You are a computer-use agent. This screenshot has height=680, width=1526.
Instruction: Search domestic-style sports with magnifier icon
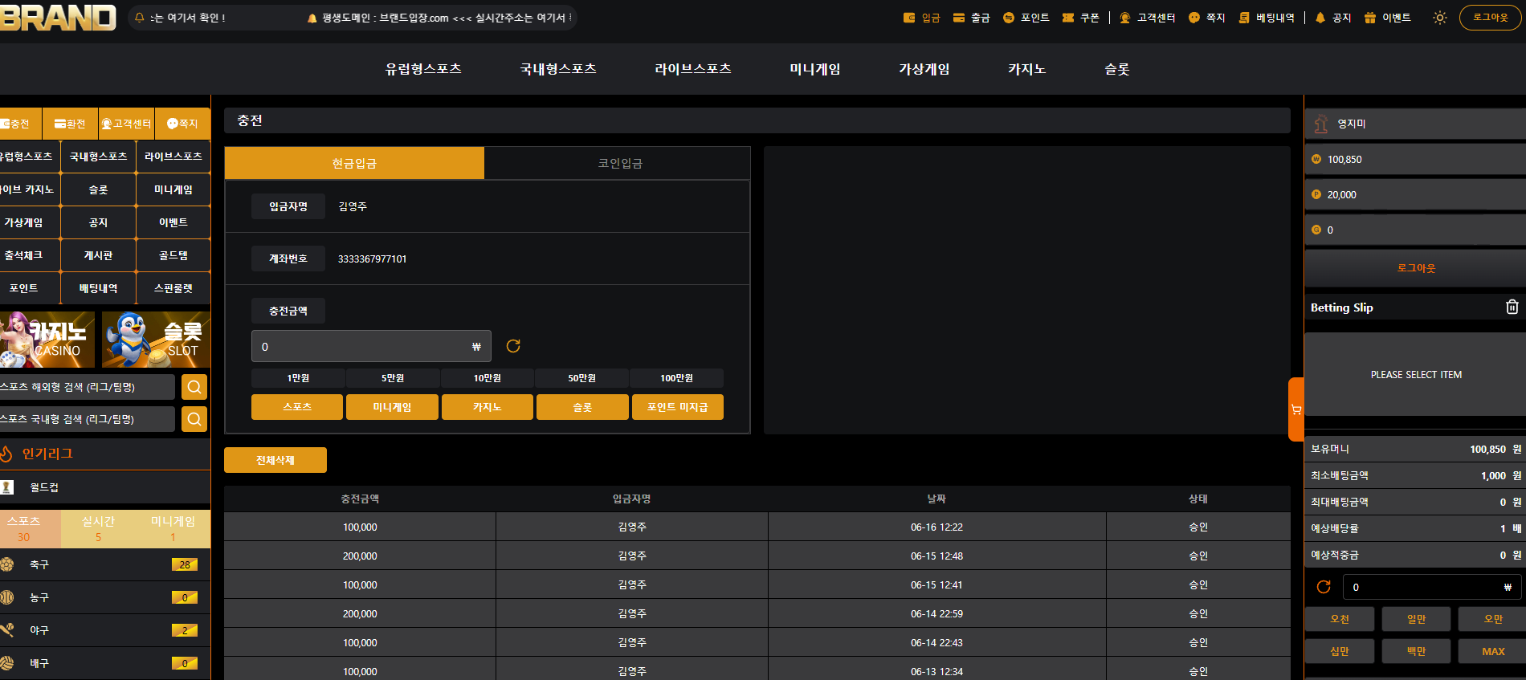click(194, 419)
